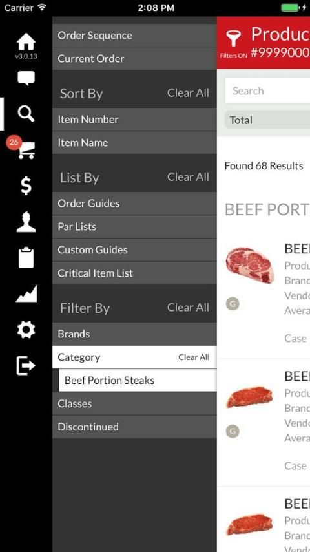Open the user profile icon
Viewport: 310px width, 552px height.
[x=26, y=222]
